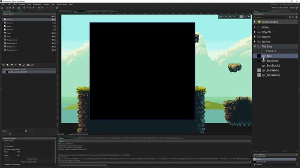Toggle visibility of the Assets_3 layer

pyautogui.click(x=52, y=20)
